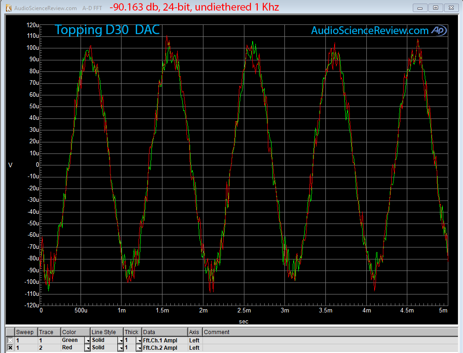
Task: Click Solid line style in Green row
Action: 104,340
